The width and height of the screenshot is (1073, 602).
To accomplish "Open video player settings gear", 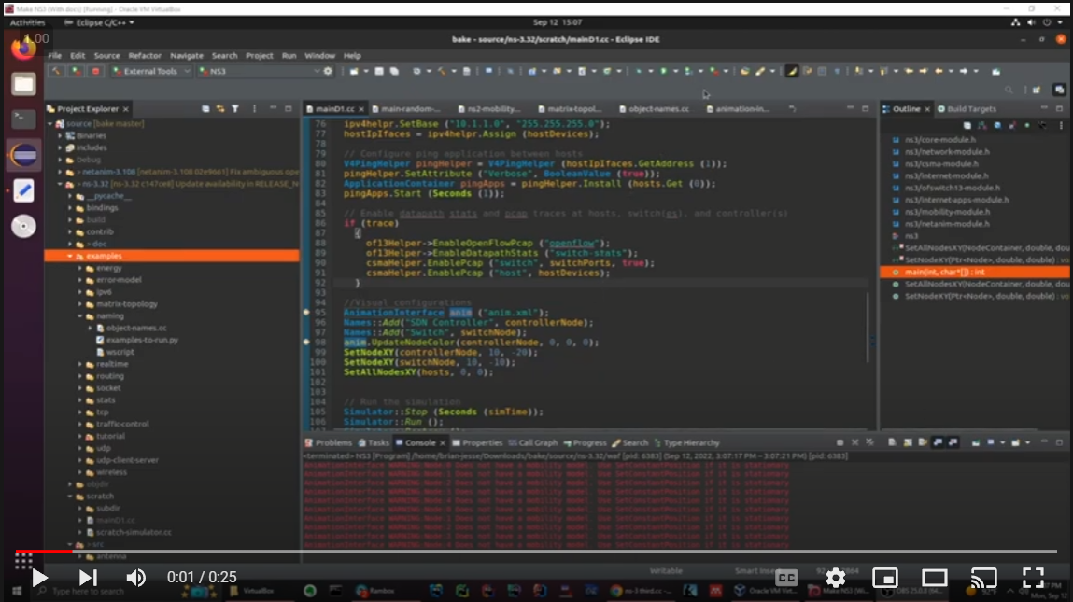I will (836, 578).
